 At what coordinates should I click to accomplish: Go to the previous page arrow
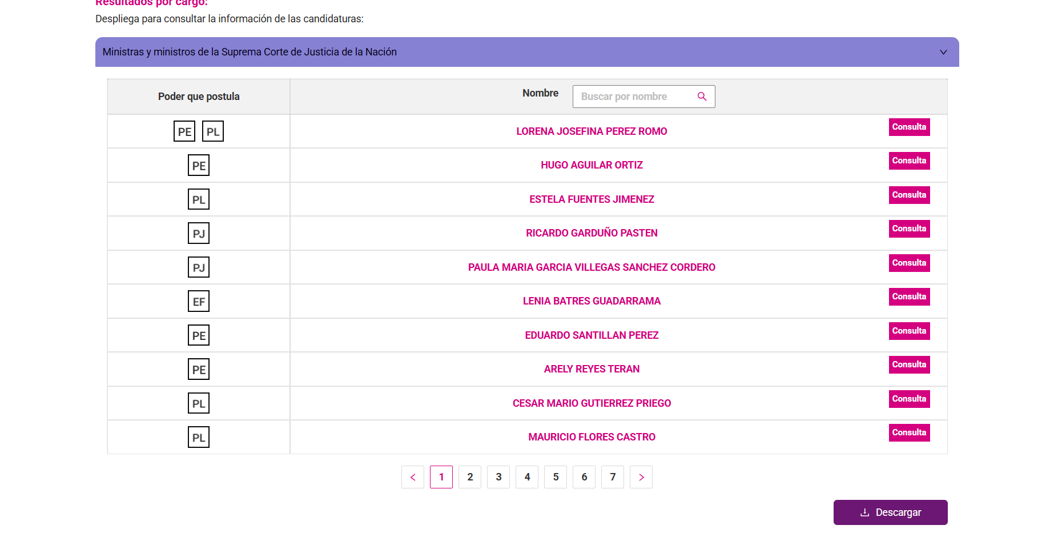point(413,477)
